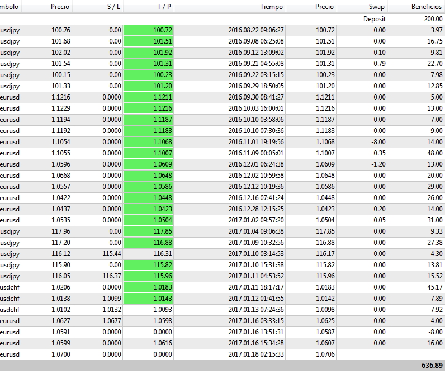445x374 pixels.
Task: Click the green T/P cell showing 1.0143
Action: pos(149,299)
